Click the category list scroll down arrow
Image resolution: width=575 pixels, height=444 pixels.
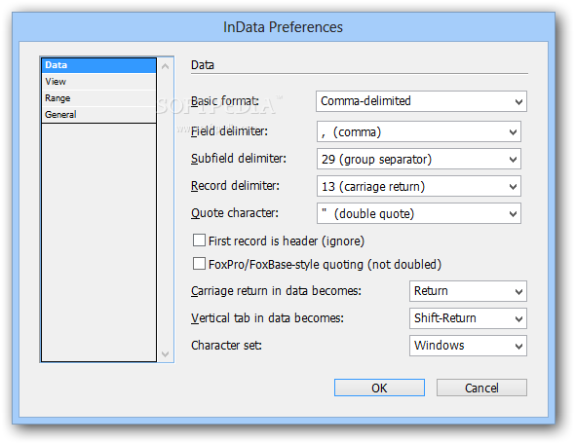pyautogui.click(x=166, y=353)
